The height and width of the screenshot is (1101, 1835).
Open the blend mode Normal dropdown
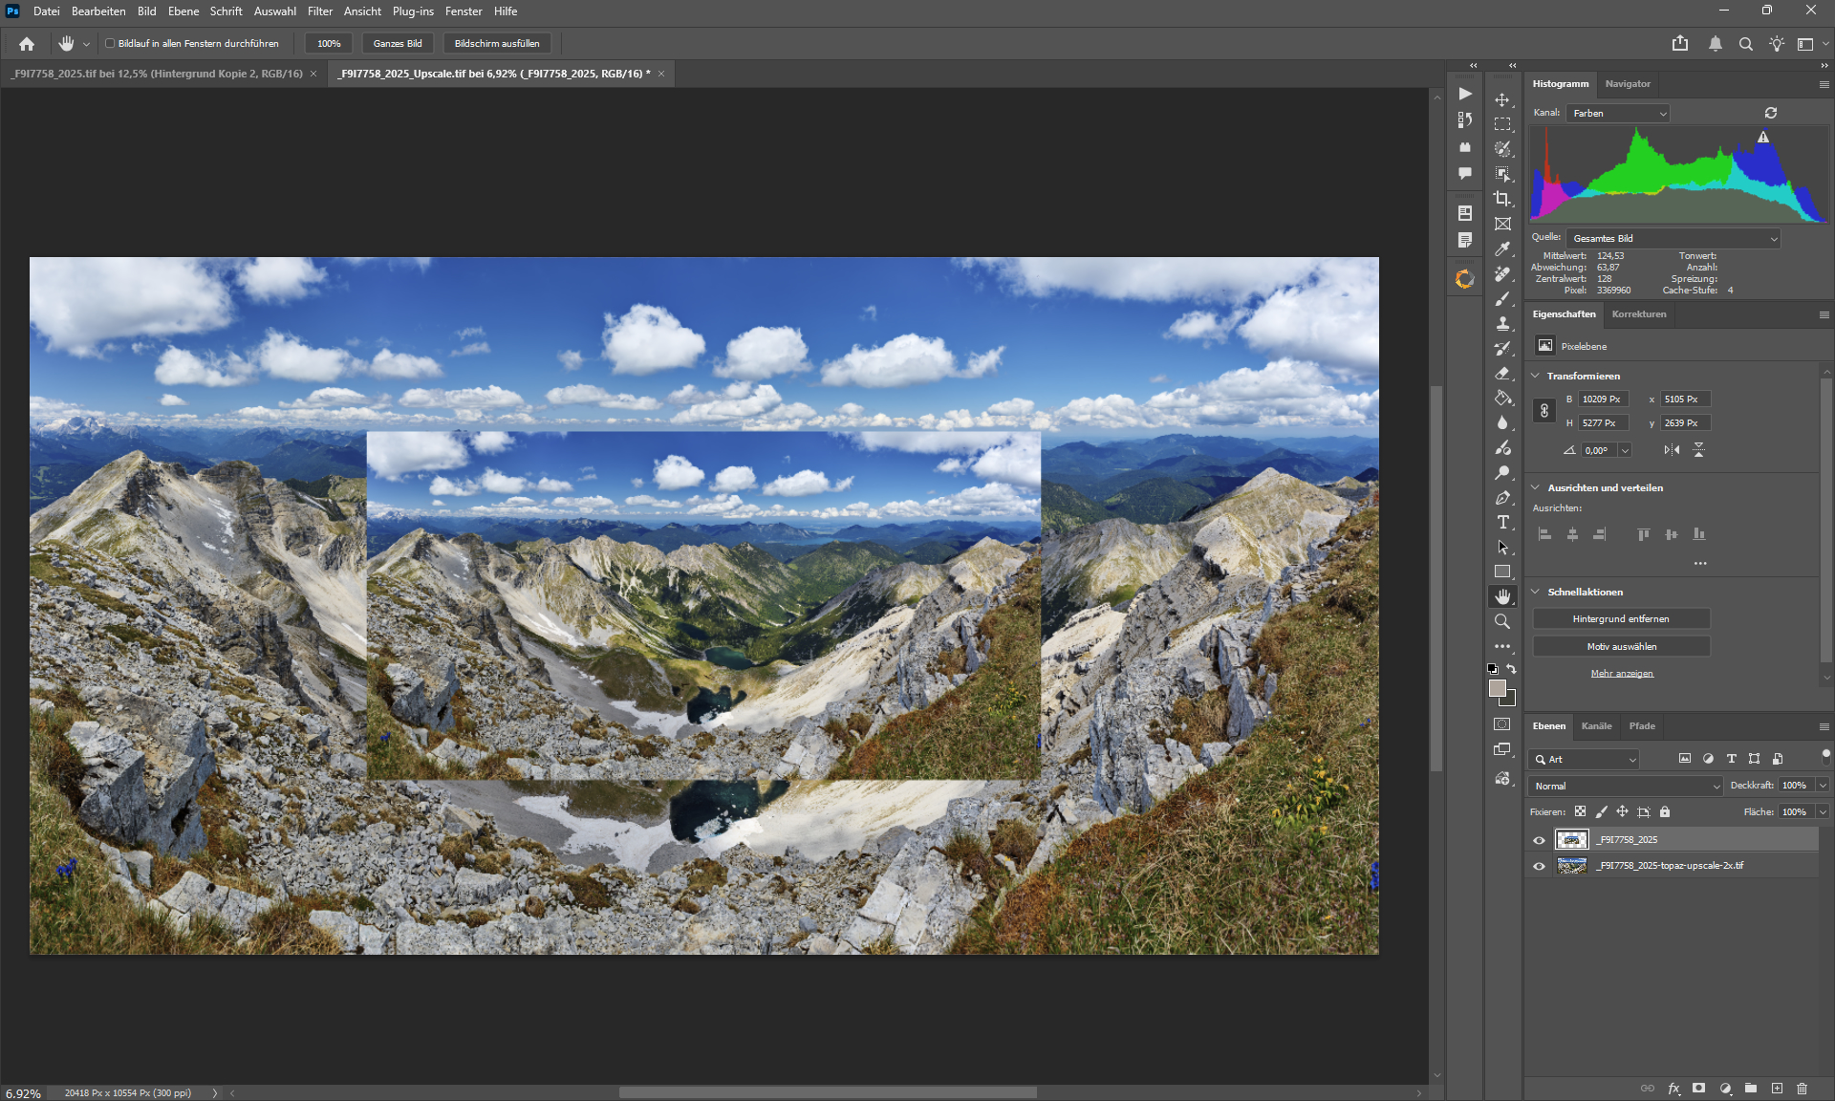coord(1625,786)
